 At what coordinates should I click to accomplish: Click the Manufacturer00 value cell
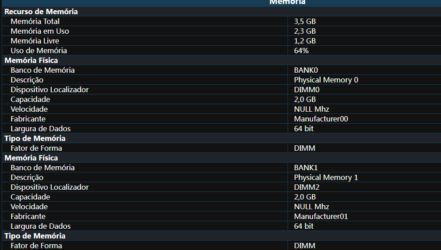364,119
